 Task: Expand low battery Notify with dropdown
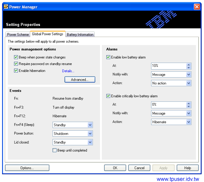tap(188, 75)
